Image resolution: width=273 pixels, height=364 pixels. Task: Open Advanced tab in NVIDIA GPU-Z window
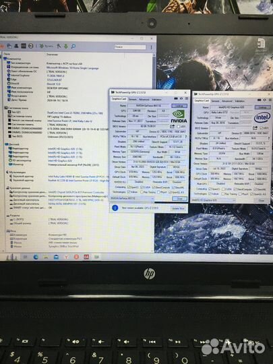[x=144, y=99]
